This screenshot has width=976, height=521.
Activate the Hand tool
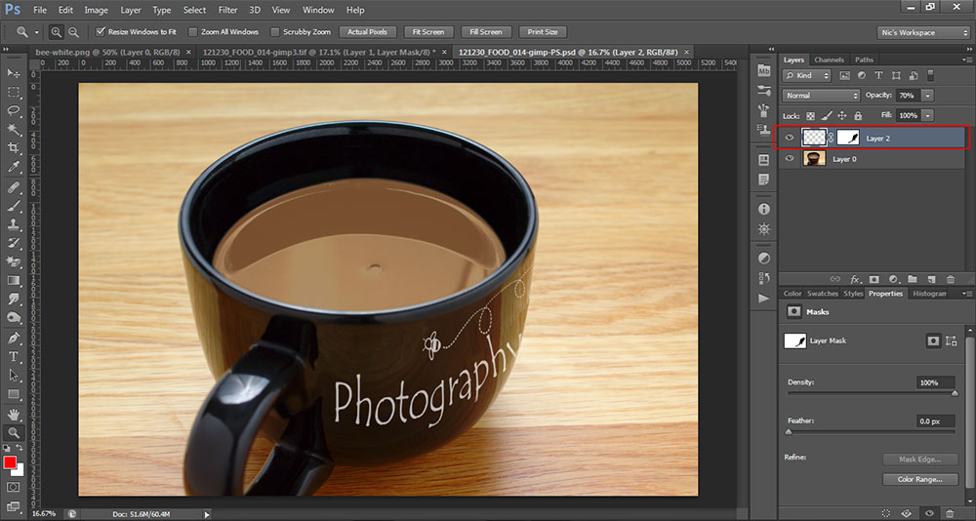[x=14, y=414]
